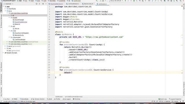185x104 pixels.
Task: Collapse the model package folder
Action: coord(9,17)
